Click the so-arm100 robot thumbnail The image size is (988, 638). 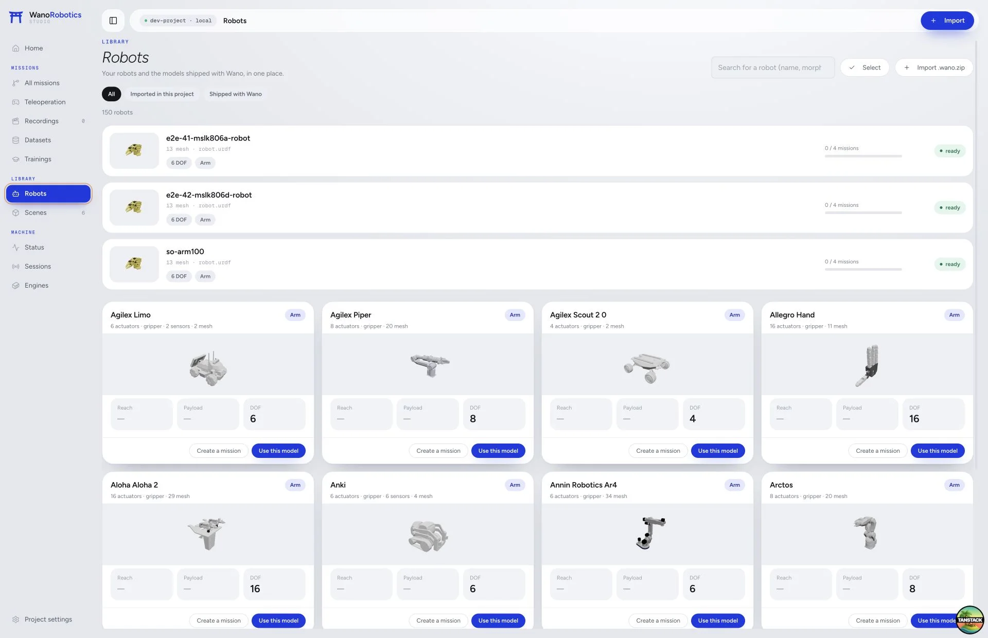[134, 264]
